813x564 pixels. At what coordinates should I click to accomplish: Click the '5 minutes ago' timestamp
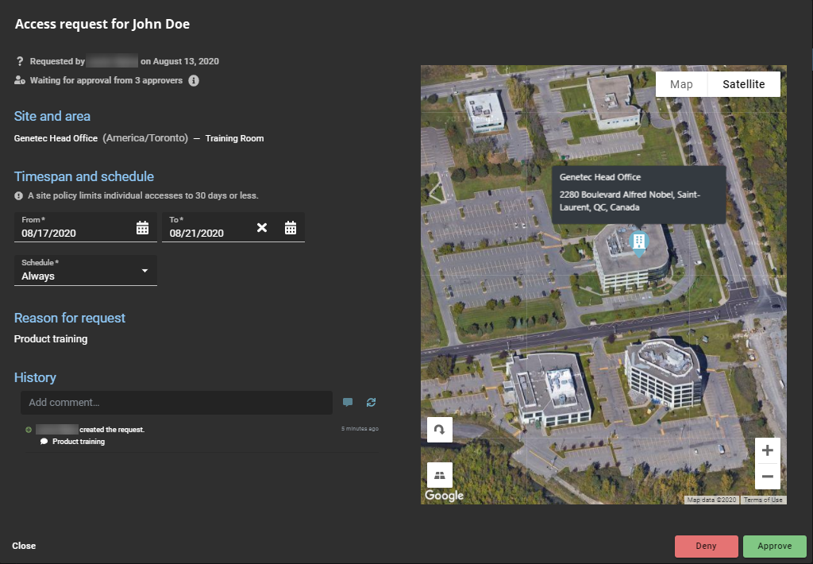(x=360, y=429)
